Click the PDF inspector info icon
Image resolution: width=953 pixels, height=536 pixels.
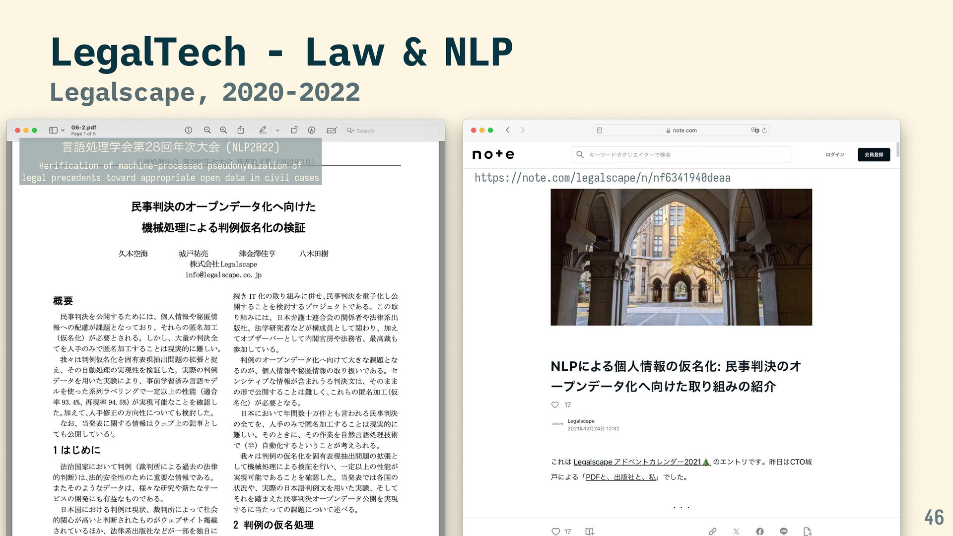pyautogui.click(x=189, y=130)
